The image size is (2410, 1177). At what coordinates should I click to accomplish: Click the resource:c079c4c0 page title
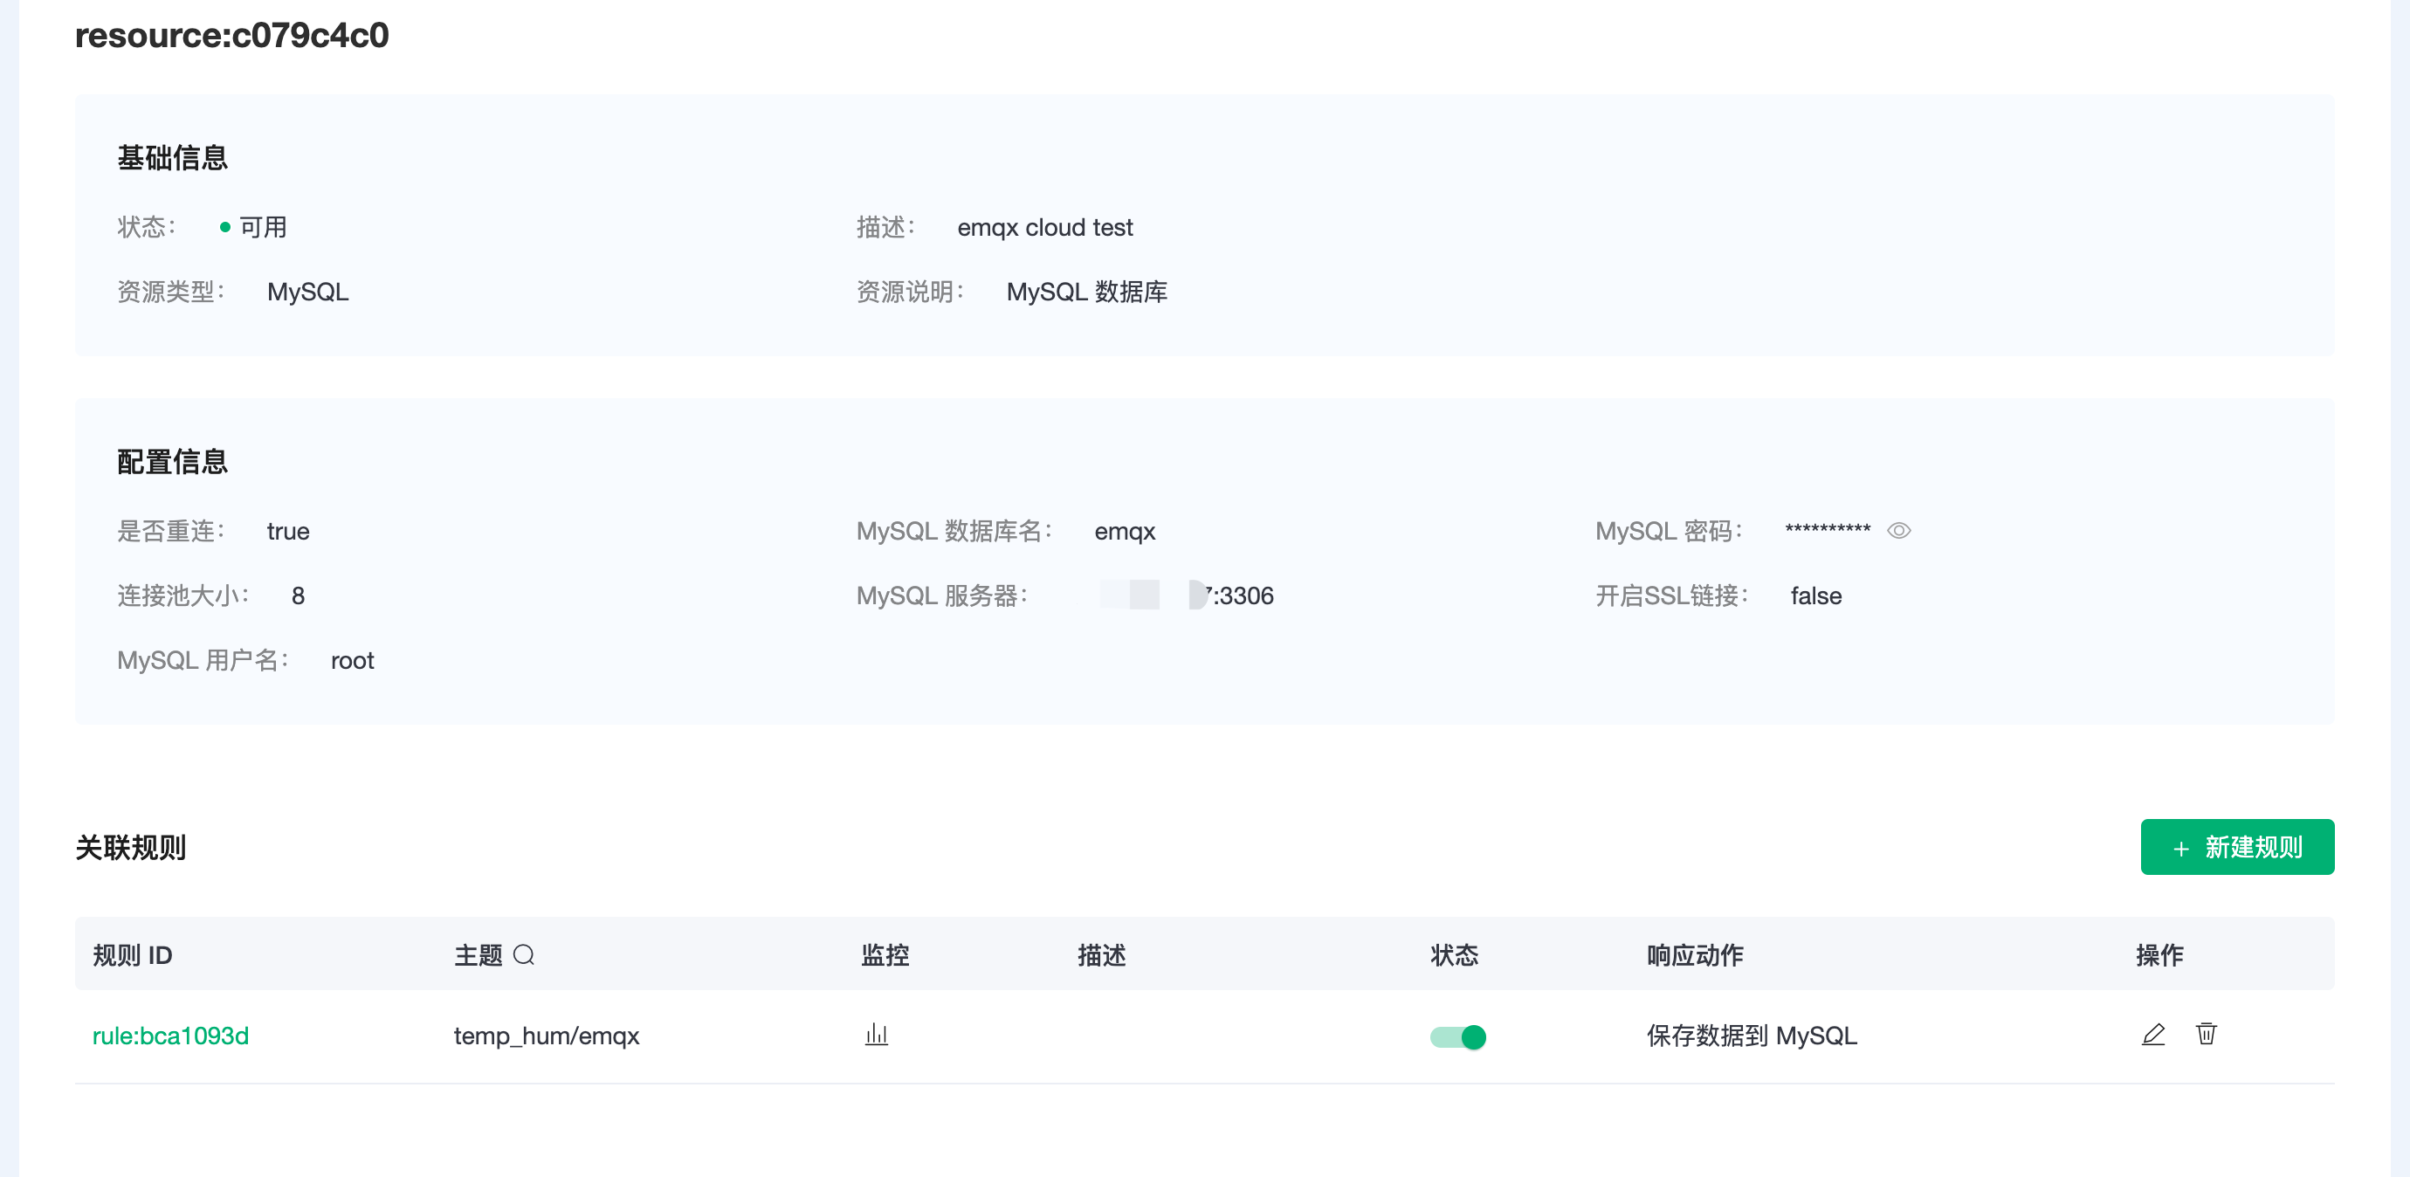[232, 36]
